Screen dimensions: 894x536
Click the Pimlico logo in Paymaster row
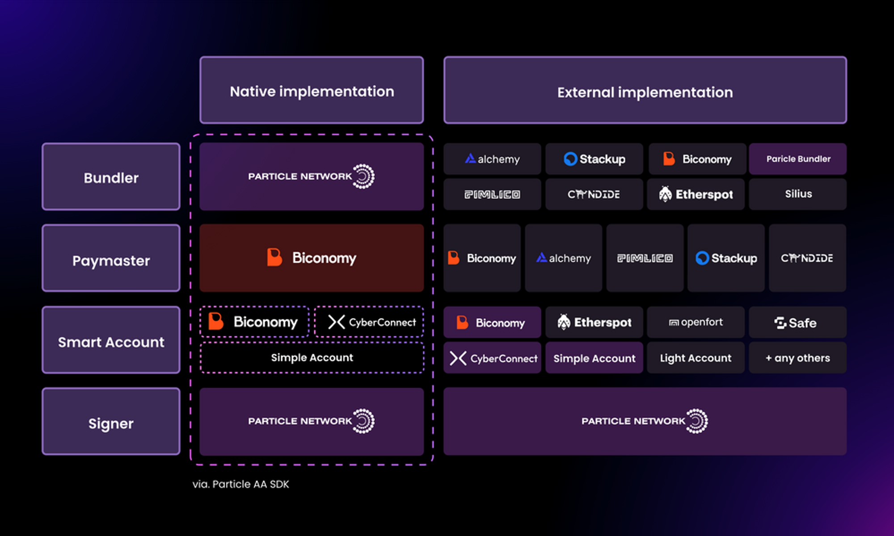[x=645, y=258]
